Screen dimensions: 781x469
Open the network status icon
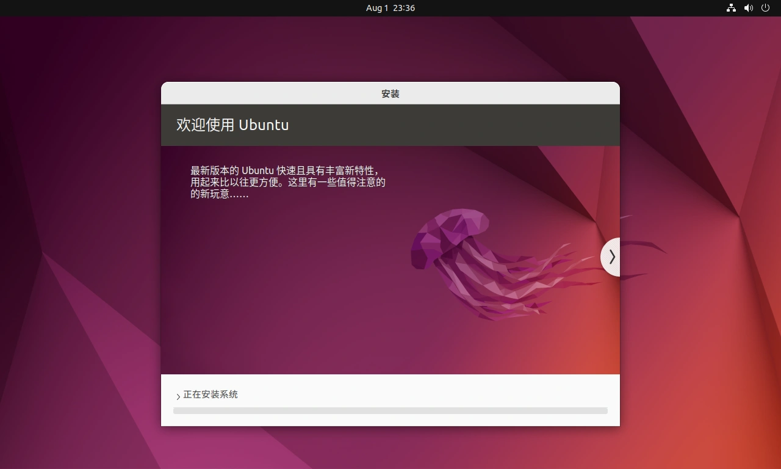point(731,8)
